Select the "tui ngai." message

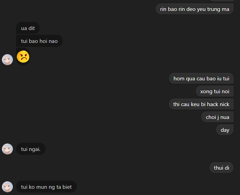click(x=31, y=149)
